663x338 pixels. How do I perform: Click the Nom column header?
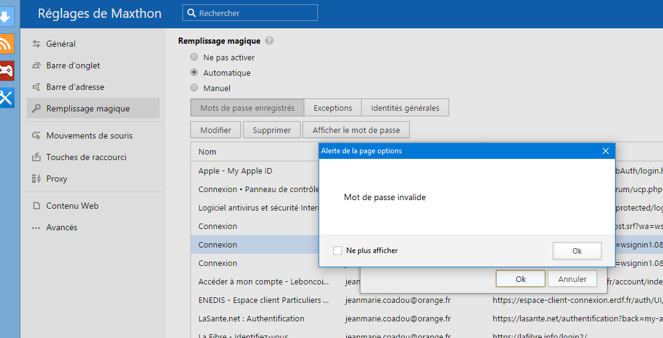207,151
